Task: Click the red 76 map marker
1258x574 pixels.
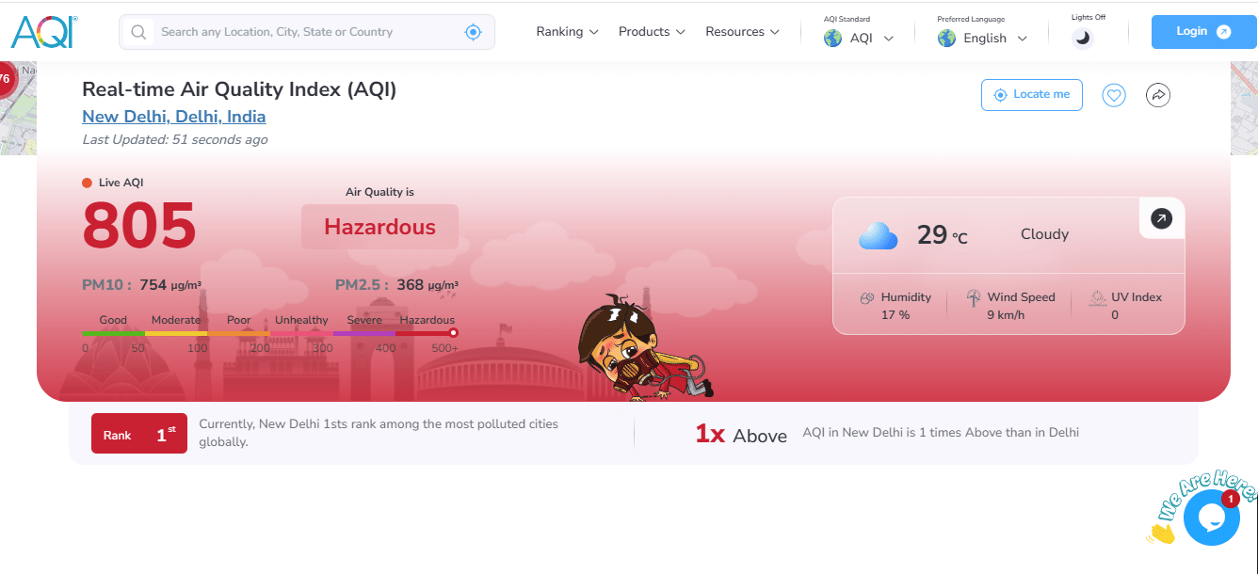Action: click(x=5, y=80)
